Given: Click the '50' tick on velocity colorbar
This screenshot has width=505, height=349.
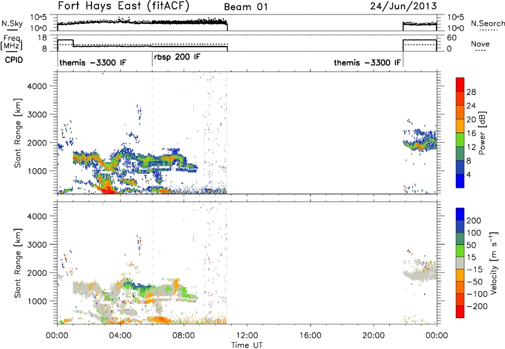Looking at the screenshot, I should 472,245.
